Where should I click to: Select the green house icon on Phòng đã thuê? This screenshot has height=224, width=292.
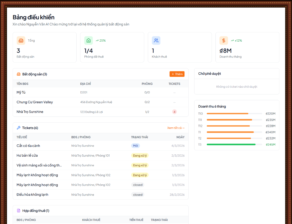tap(88, 40)
